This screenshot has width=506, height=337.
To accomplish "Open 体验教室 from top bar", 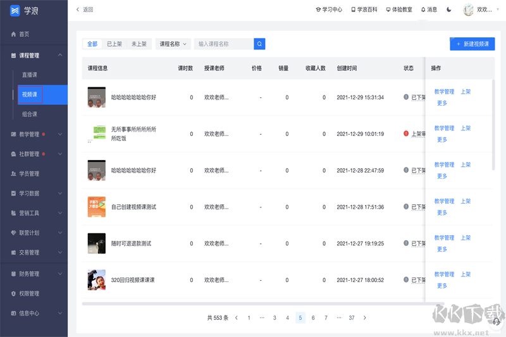I will point(399,9).
